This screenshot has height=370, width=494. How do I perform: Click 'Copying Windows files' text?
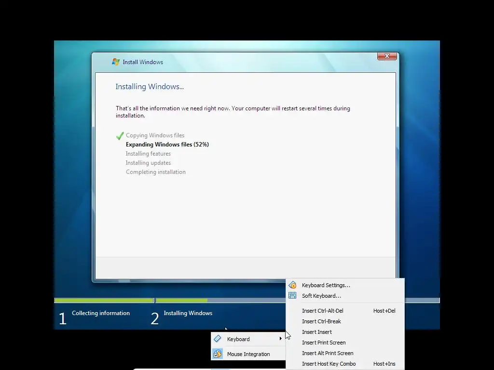point(155,135)
